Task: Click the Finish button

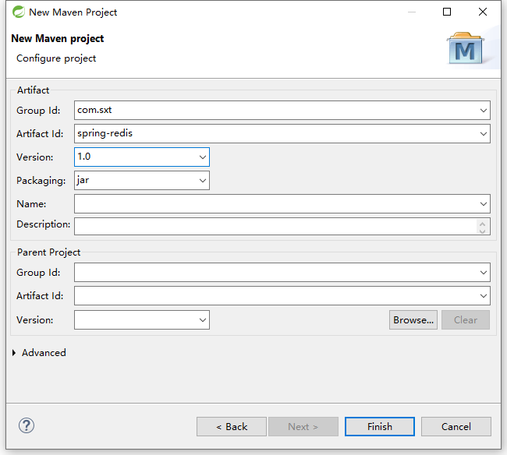Action: (380, 427)
